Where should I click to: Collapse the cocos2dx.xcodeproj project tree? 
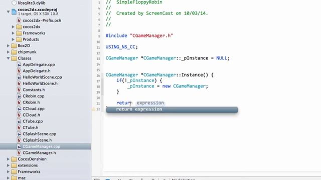(x=8, y=11)
